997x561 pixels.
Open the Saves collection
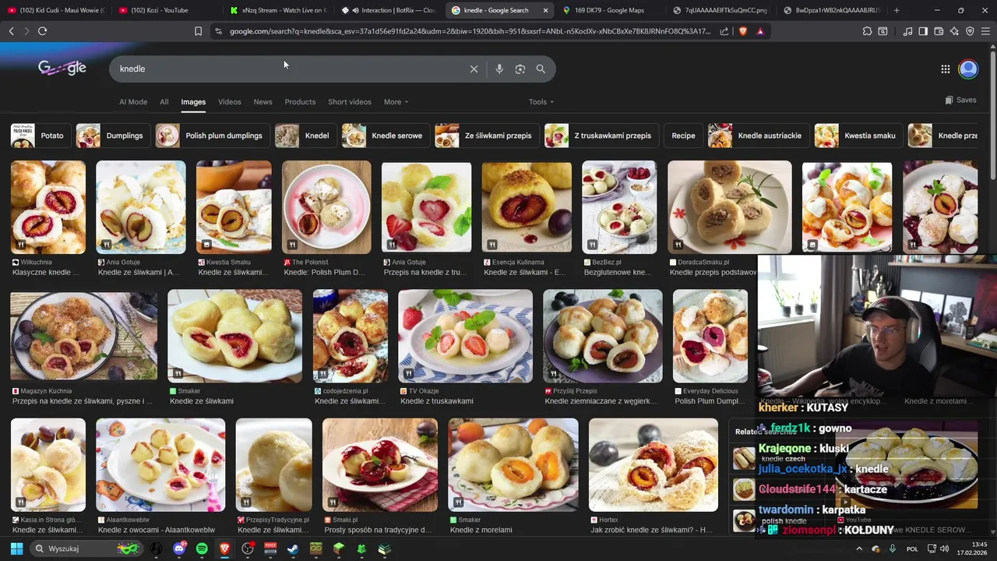[x=960, y=100]
